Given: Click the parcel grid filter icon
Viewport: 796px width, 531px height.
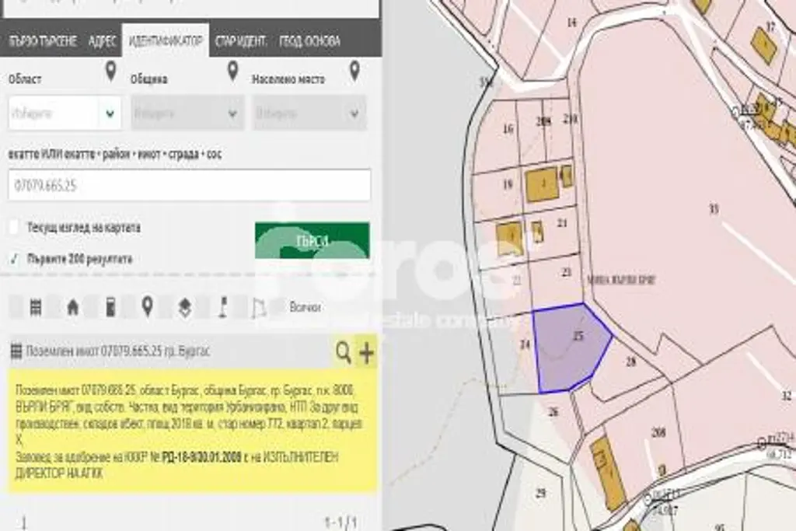Looking at the screenshot, I should click(x=35, y=307).
